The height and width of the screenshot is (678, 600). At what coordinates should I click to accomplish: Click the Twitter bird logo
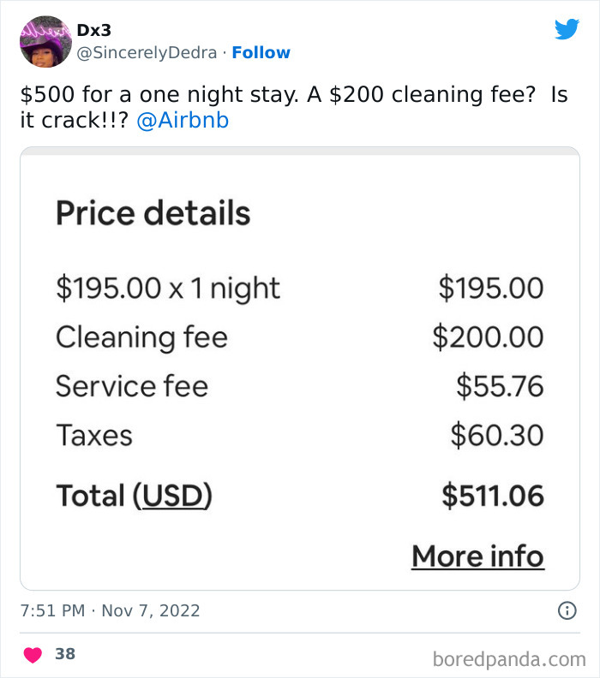click(567, 29)
